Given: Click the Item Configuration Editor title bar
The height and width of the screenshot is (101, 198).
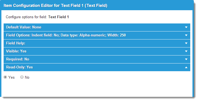Looking at the screenshot, I should (97, 6).
